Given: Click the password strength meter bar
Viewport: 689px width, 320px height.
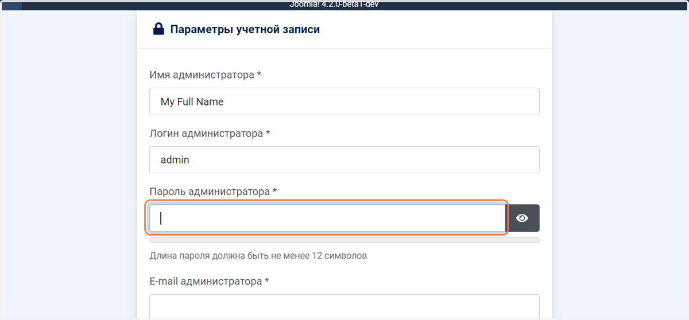Looking at the screenshot, I should coord(344,240).
